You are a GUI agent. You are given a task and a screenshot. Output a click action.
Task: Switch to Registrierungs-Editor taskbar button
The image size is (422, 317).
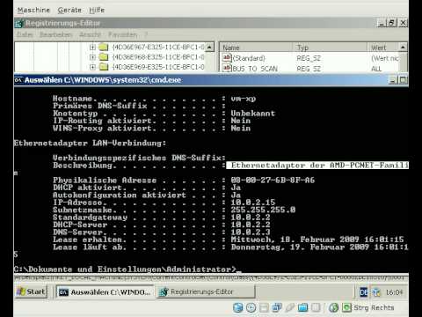point(206,292)
